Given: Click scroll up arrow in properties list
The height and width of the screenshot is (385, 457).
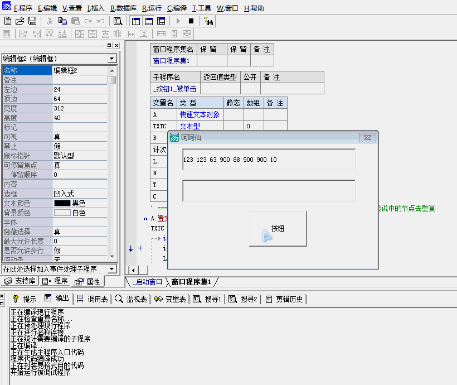Looking at the screenshot, I should pyautogui.click(x=112, y=71).
